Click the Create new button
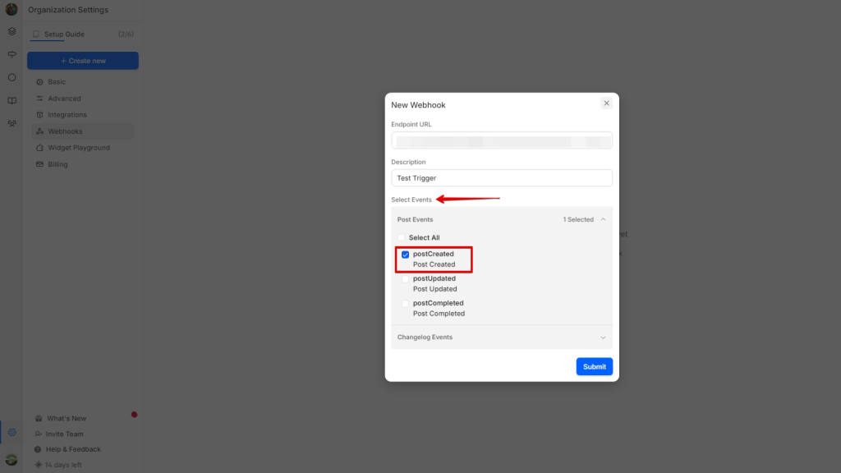The height and width of the screenshot is (473, 841). (x=82, y=61)
